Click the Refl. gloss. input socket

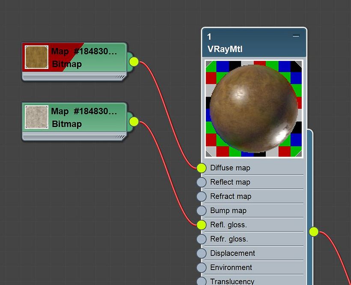(x=202, y=225)
